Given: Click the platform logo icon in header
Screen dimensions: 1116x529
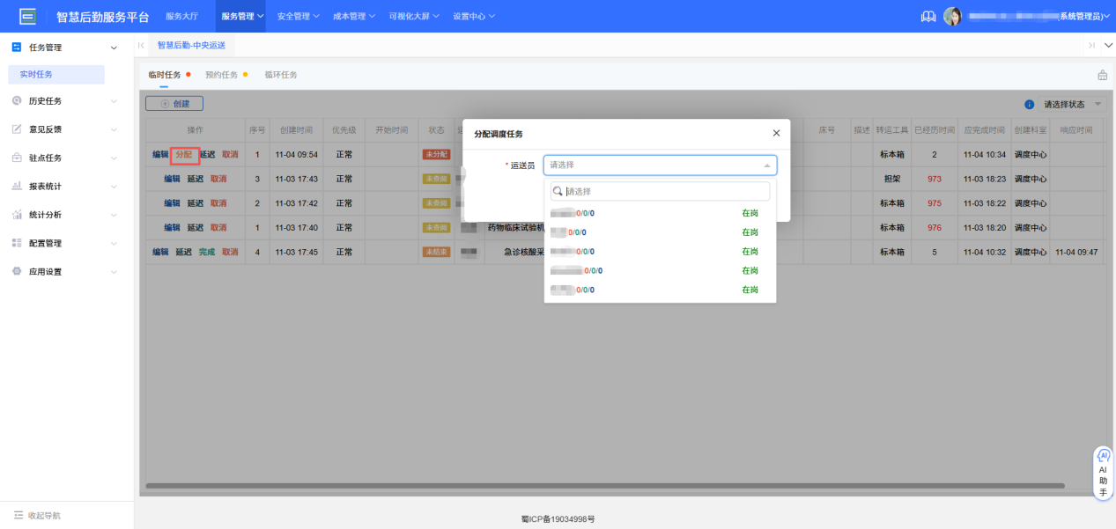Looking at the screenshot, I should click(x=28, y=16).
